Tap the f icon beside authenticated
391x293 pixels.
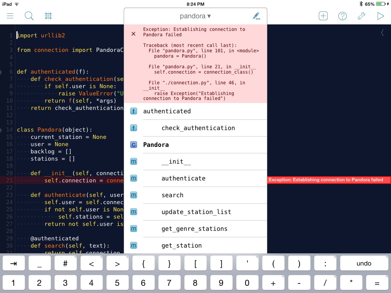(x=134, y=111)
